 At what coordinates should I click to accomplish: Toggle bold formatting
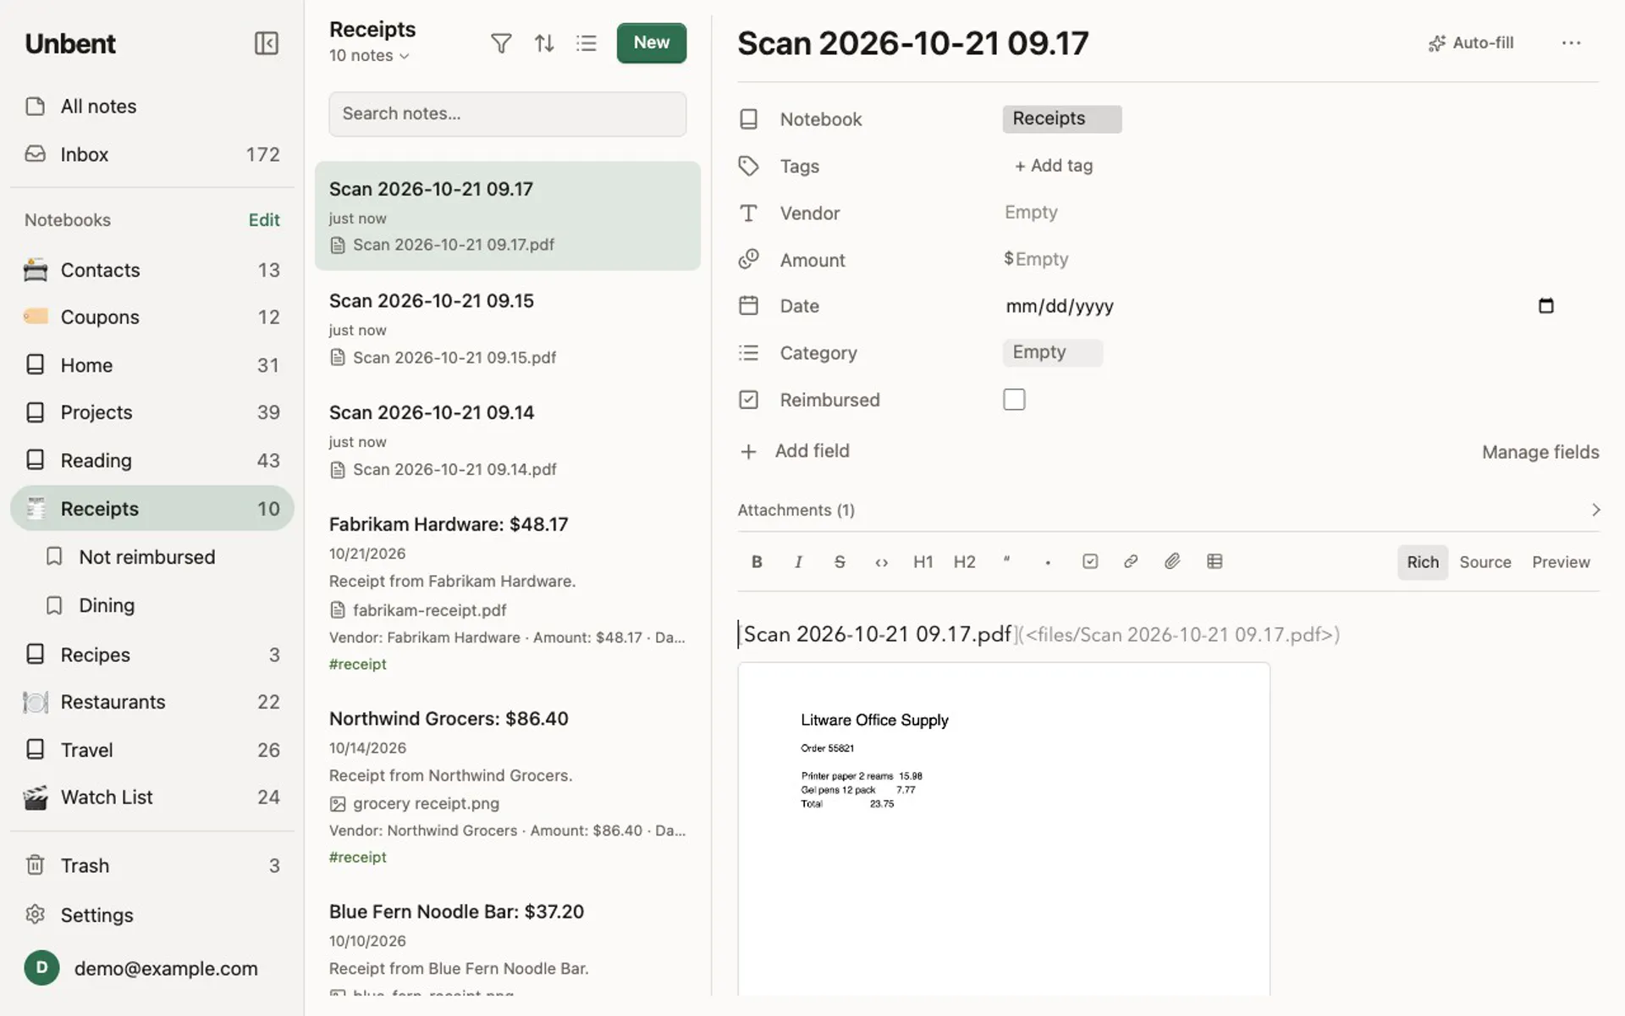coord(757,562)
